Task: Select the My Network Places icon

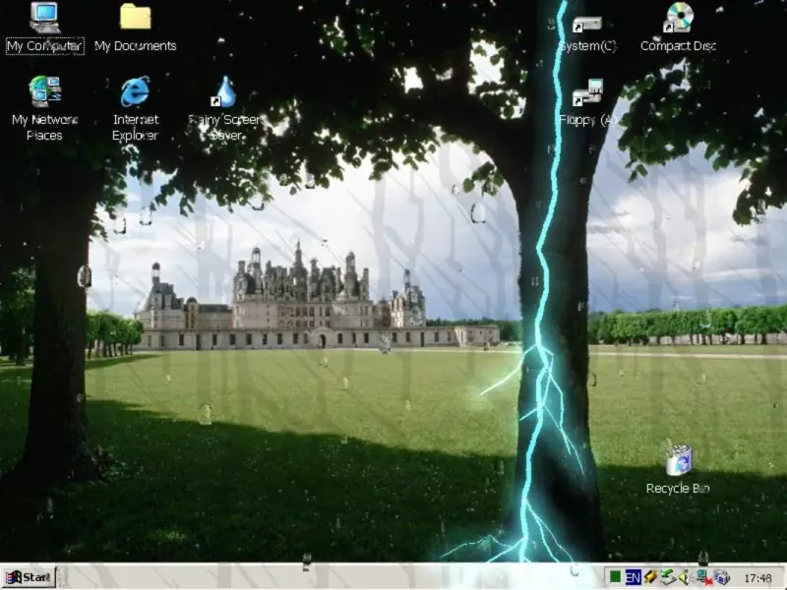Action: tap(44, 91)
